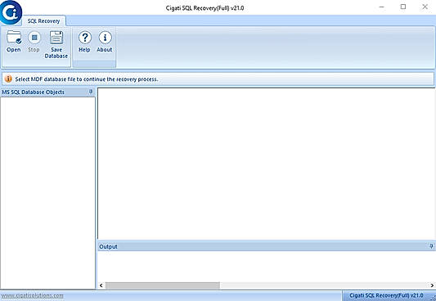Viewport: 436px width, 301px height.
Task: Click the Output horizontal scrollbar thumb
Action: coord(163,285)
